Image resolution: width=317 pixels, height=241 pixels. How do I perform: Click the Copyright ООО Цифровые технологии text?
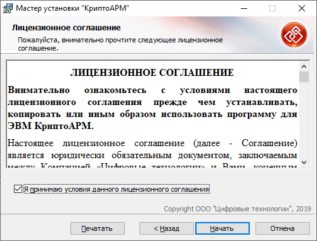pos(237,209)
